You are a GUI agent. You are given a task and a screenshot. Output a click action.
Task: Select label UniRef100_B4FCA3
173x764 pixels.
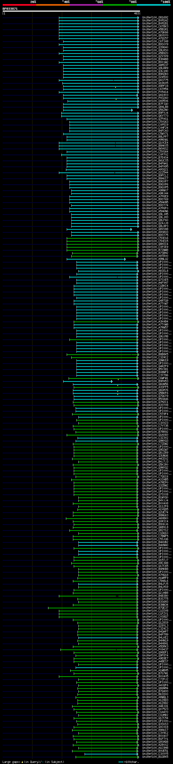pos(155,131)
